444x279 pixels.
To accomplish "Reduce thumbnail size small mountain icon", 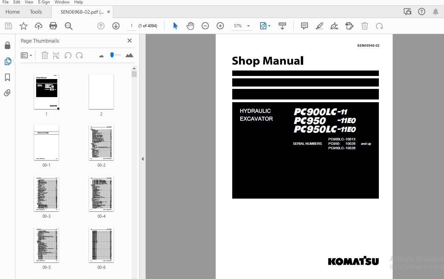I will click(x=101, y=56).
